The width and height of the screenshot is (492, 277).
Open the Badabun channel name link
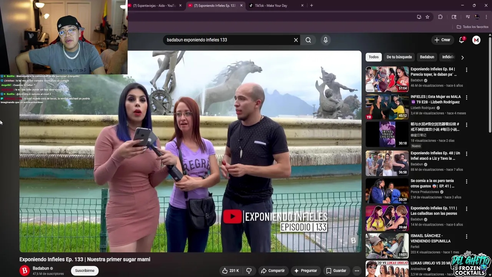point(41,268)
